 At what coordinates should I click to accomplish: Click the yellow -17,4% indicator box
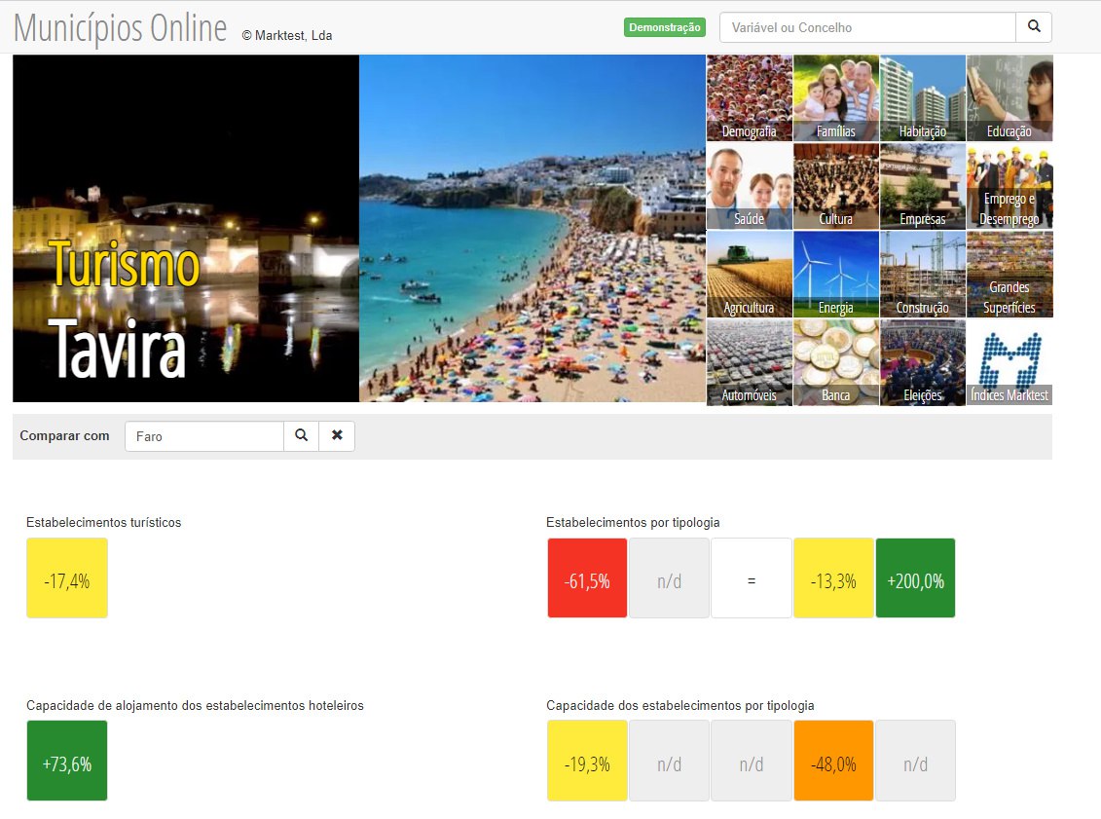(67, 578)
